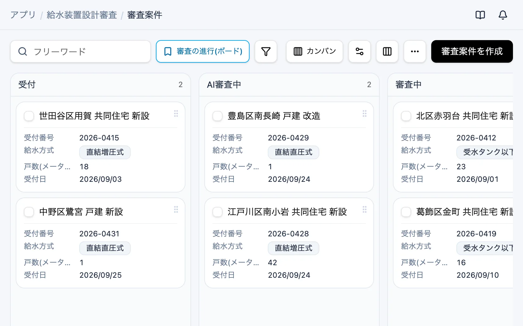Grab drag handle on 江戸川区南小岩 card

365,209
